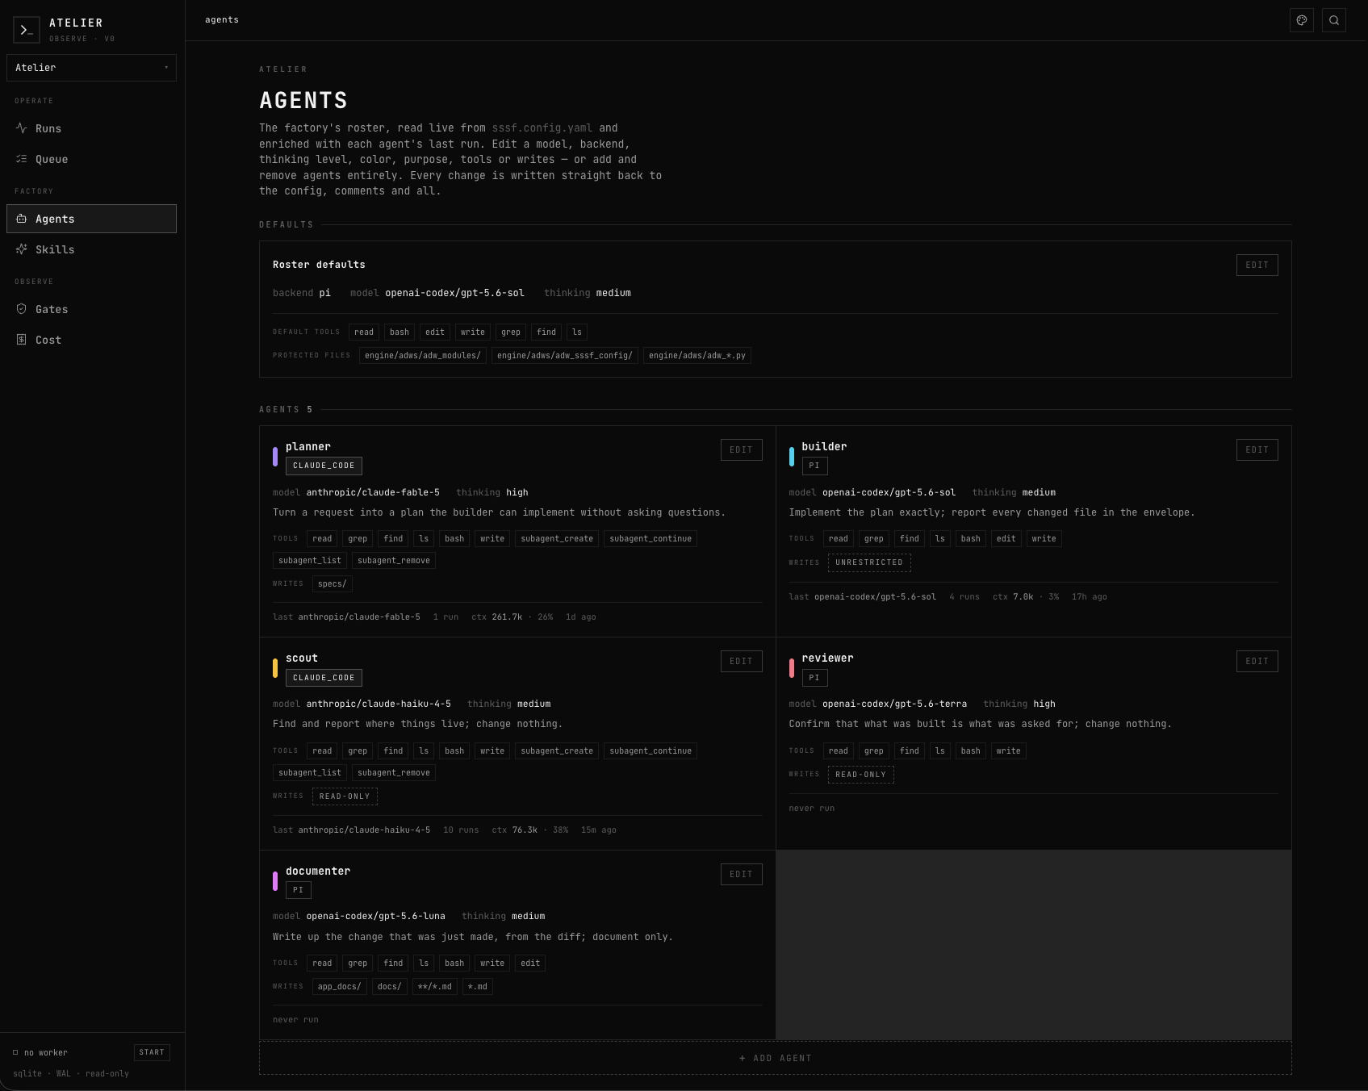The width and height of the screenshot is (1368, 1091).
Task: Open Gates section
Action: (x=91, y=309)
